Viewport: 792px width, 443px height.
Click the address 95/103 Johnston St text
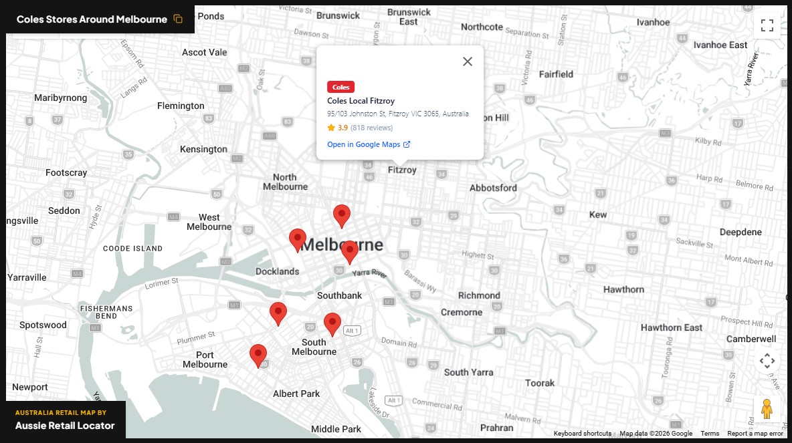pyautogui.click(x=397, y=114)
